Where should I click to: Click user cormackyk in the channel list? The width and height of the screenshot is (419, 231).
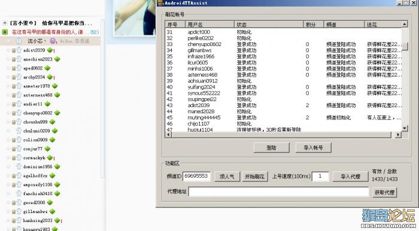pyautogui.click(x=34, y=158)
